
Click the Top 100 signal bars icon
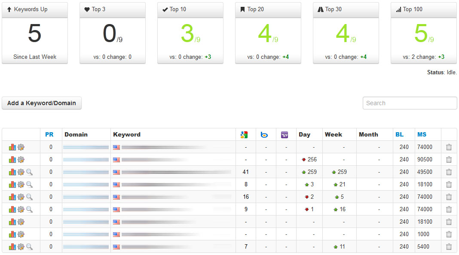[x=399, y=9]
